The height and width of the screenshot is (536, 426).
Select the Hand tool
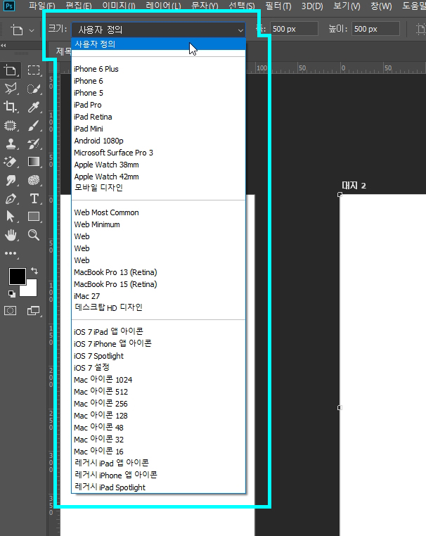11,235
